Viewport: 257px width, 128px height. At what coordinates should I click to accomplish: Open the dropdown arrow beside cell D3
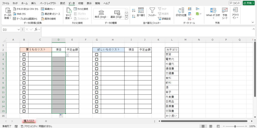(67, 55)
